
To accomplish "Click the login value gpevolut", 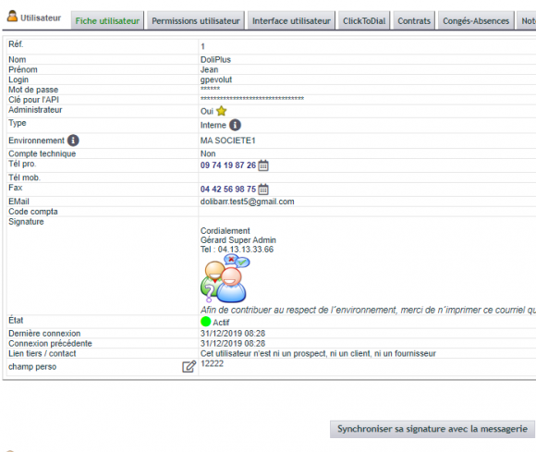I will point(216,79).
